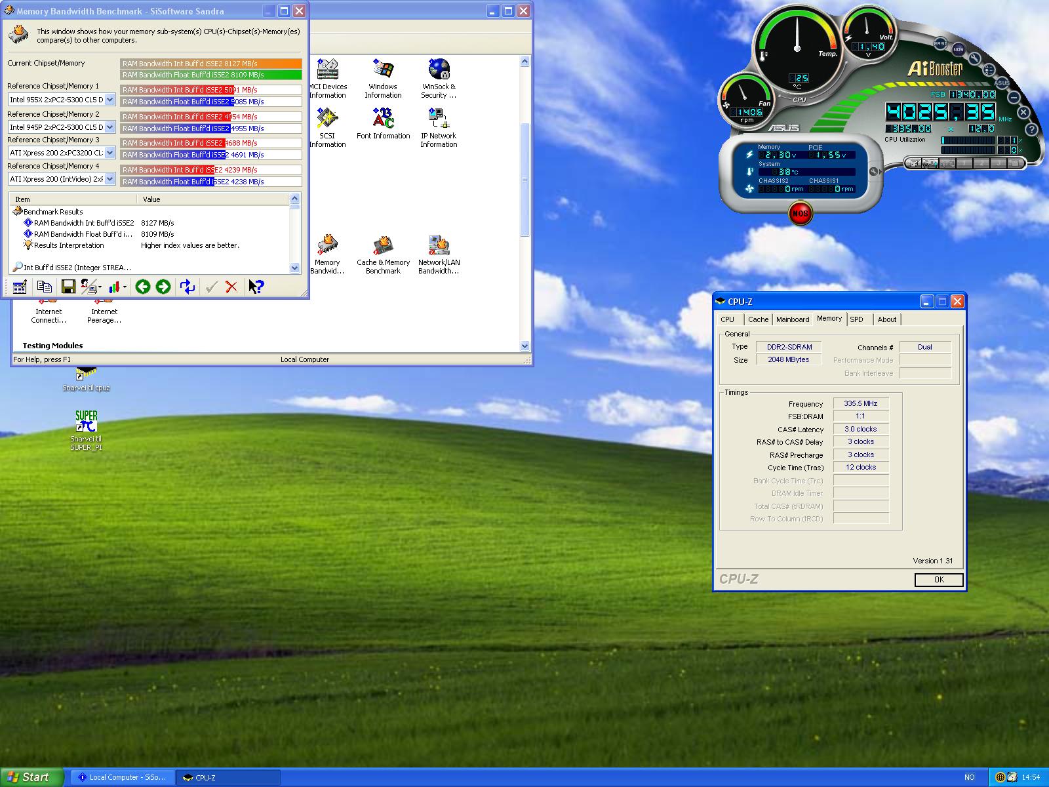The image size is (1049, 787).
Task: Click the What's This help cursor icon
Action: click(256, 287)
